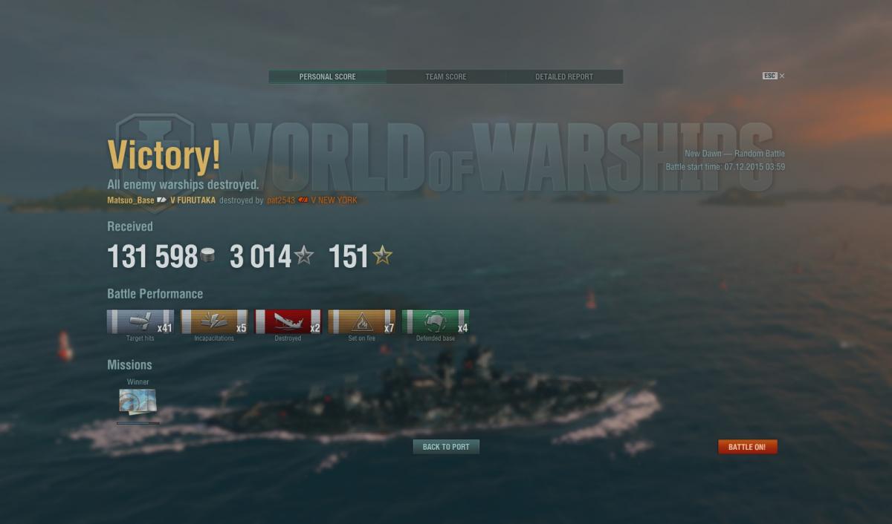Image resolution: width=892 pixels, height=524 pixels.
Task: Click the grey experience star icon
Action: coord(303,256)
